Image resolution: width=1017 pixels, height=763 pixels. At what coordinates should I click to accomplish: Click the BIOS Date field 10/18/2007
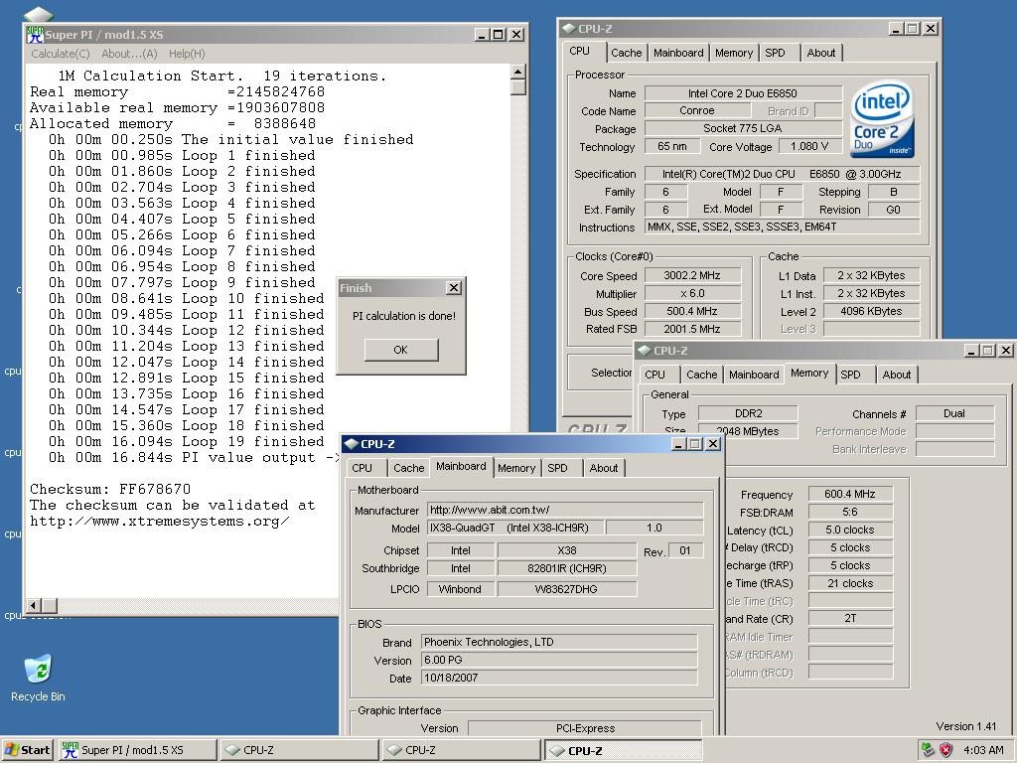click(x=559, y=678)
